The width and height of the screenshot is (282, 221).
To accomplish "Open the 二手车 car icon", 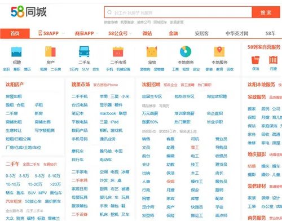I will pyautogui.click(x=84, y=52).
